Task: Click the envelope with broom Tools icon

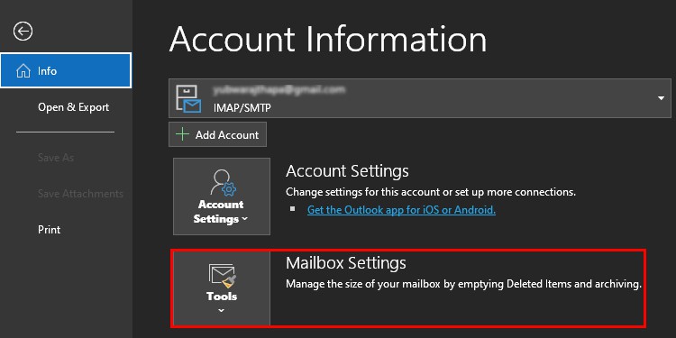Action: pos(223,276)
